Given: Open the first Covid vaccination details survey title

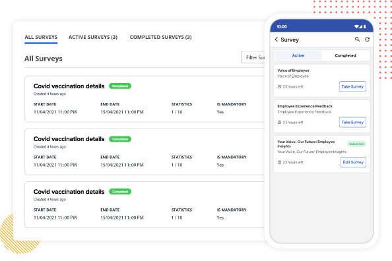Looking at the screenshot, I should 69,86.
